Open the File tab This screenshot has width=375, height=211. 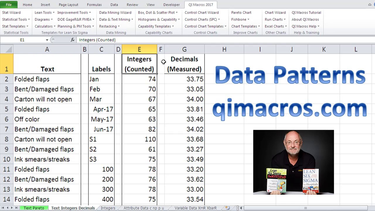tap(9, 5)
